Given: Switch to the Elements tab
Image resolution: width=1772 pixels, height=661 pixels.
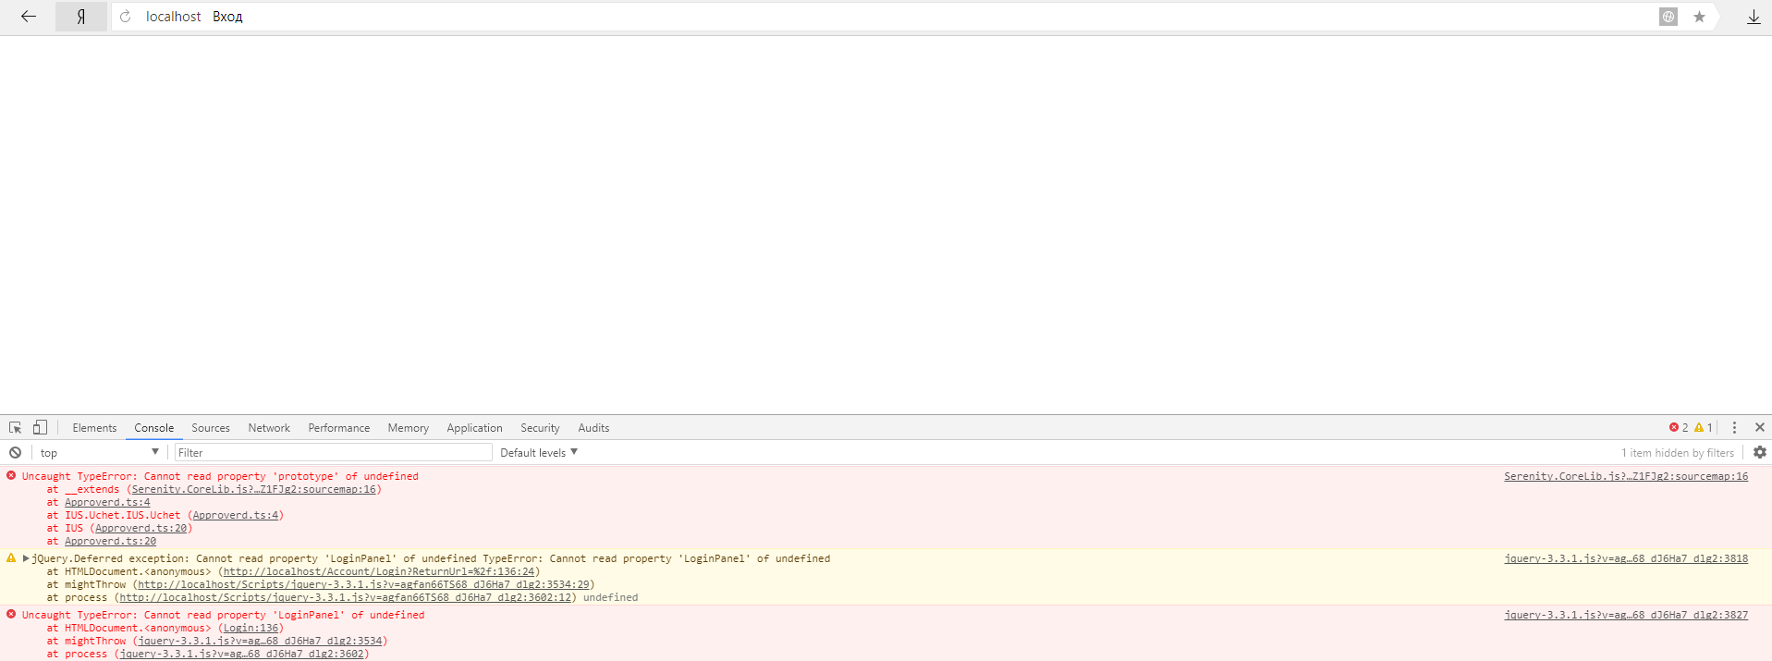Looking at the screenshot, I should coord(94,428).
